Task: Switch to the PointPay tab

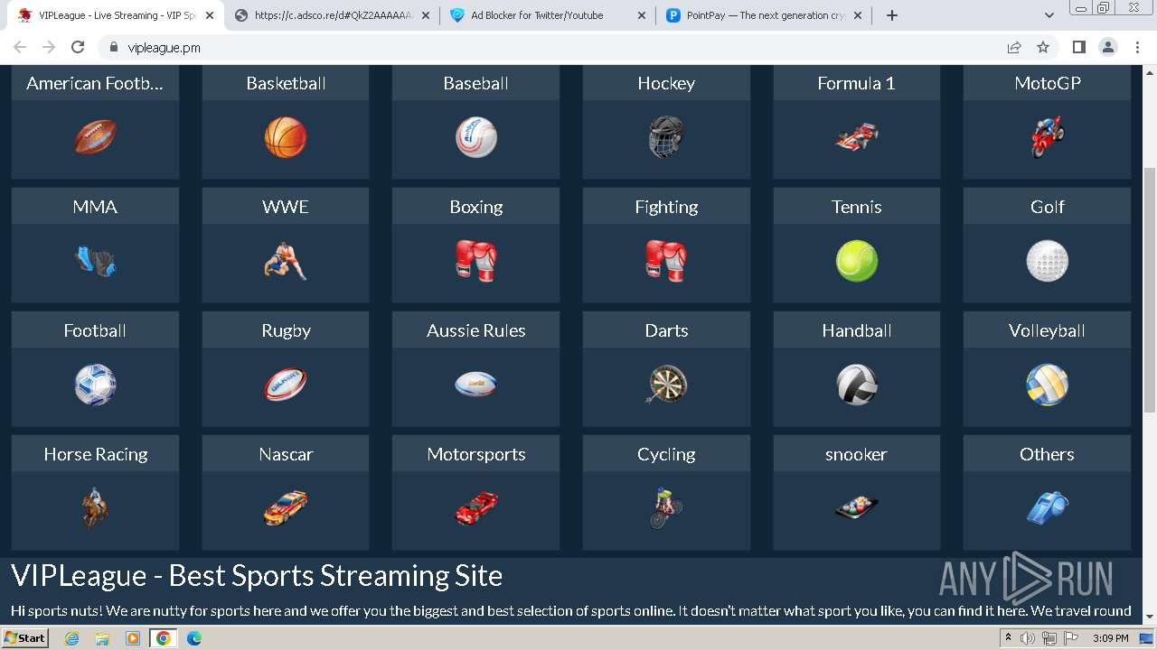Action: pos(764,15)
